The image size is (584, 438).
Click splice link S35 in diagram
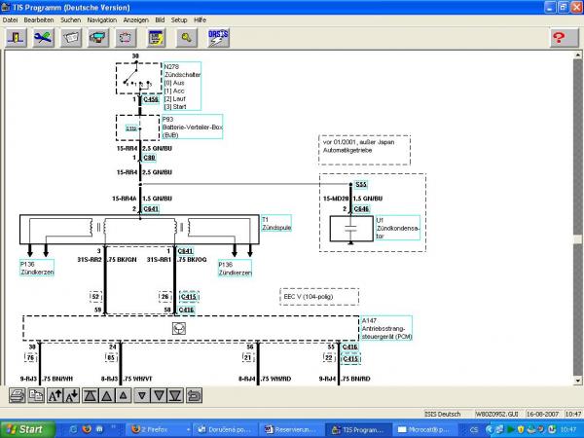pos(360,183)
